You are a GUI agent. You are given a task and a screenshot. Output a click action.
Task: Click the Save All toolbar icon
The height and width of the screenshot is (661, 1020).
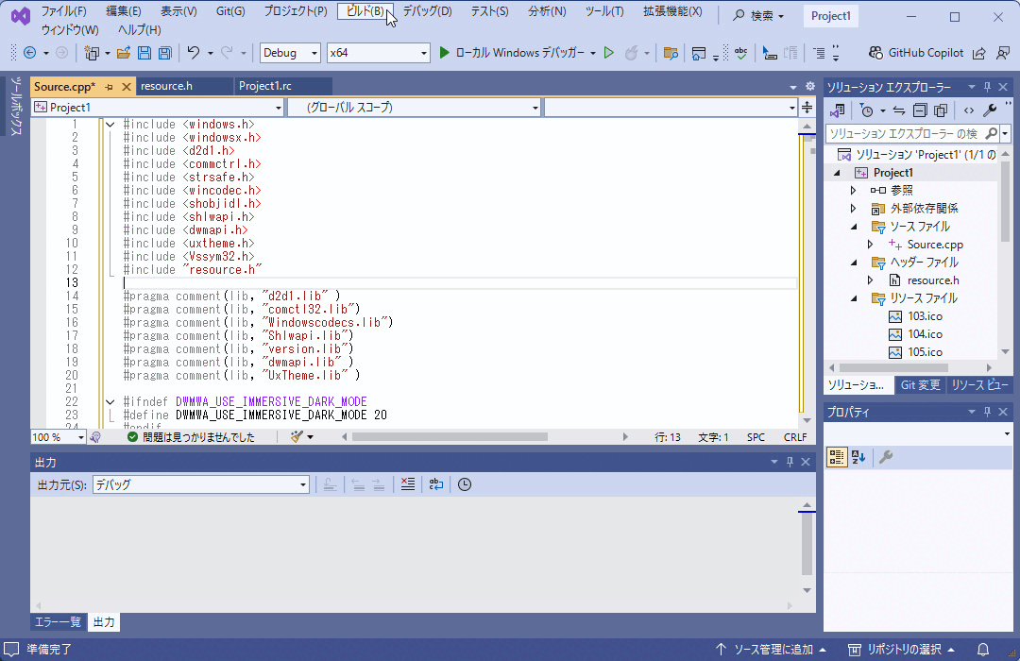click(x=164, y=53)
